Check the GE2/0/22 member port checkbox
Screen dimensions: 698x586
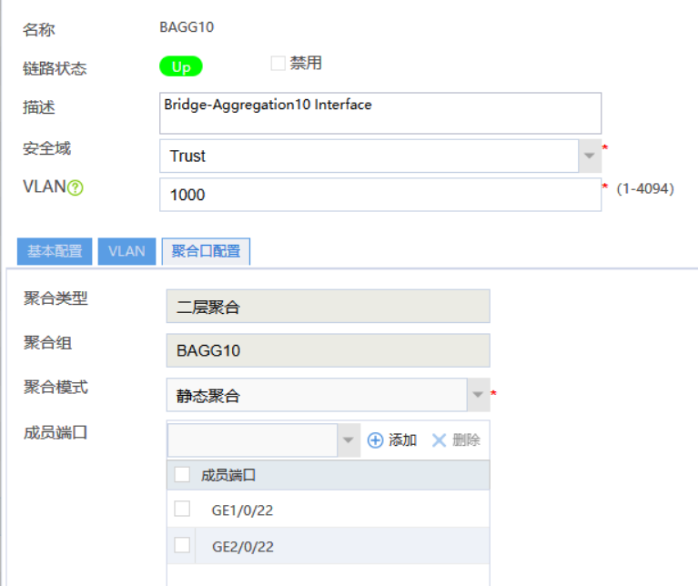click(x=182, y=546)
